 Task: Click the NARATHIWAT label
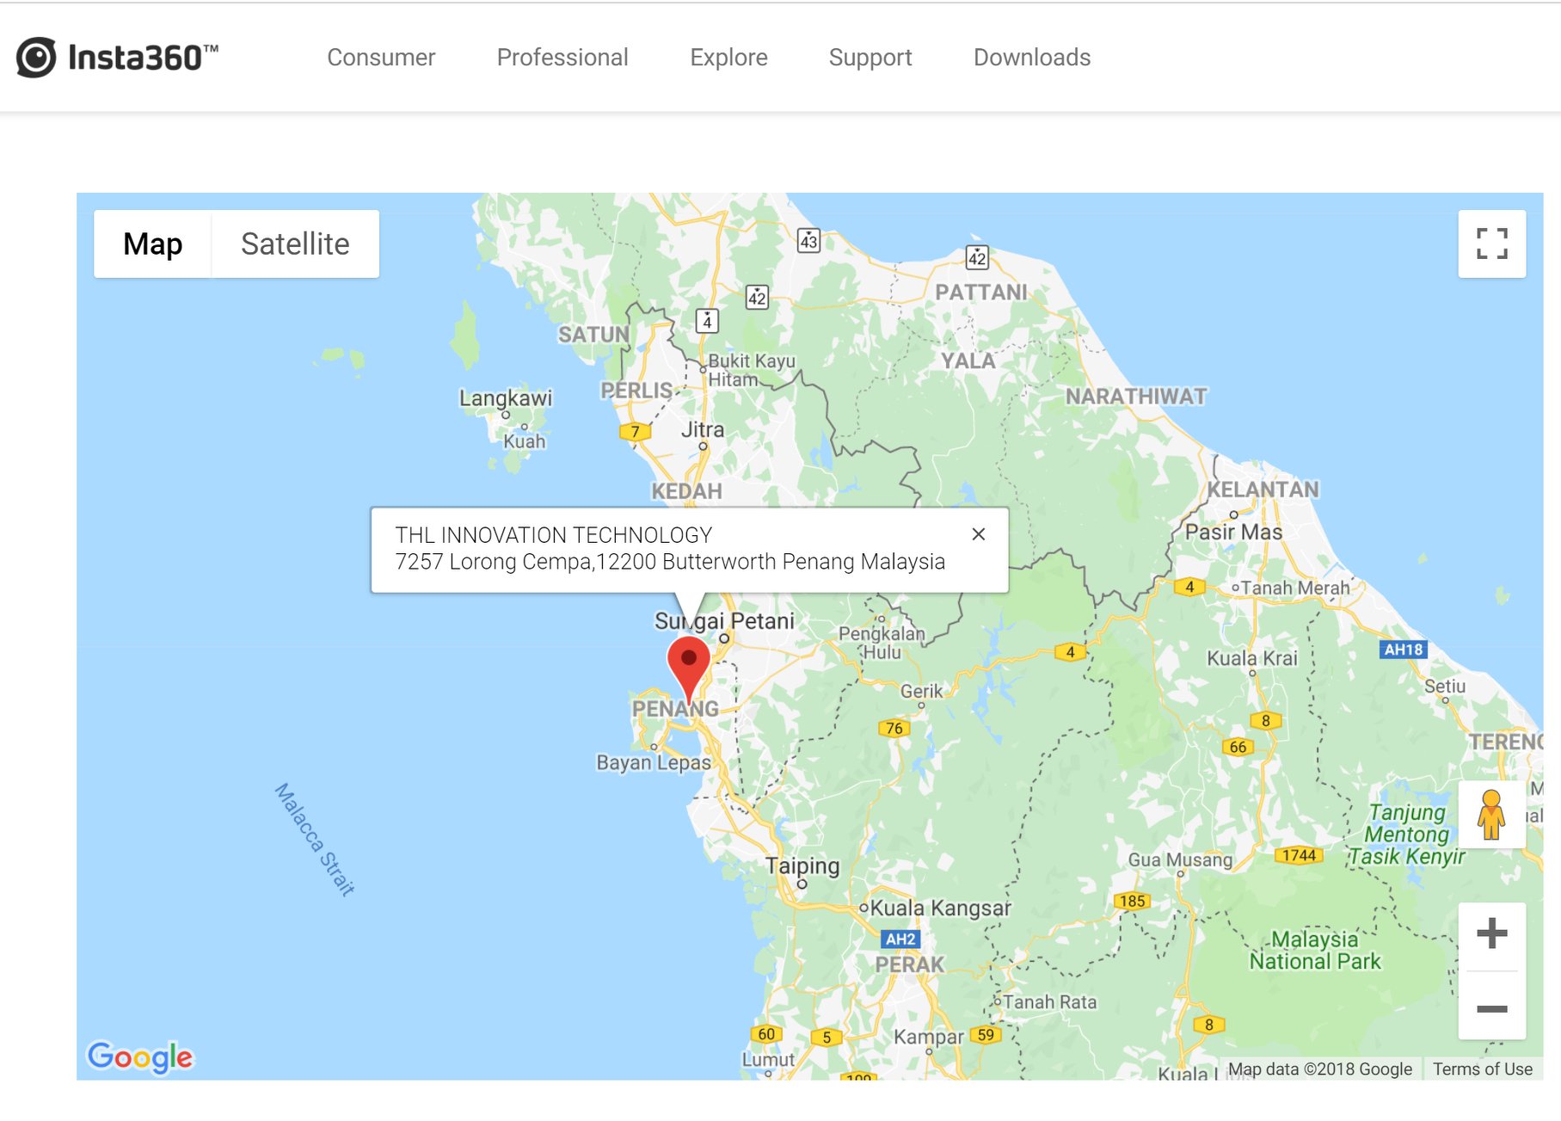1136,397
